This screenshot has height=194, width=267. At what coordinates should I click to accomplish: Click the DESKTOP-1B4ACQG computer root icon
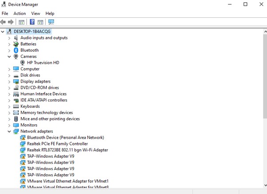coord(9,31)
